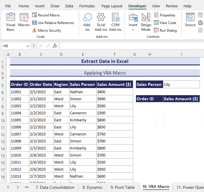Click the Add-ins store icon
204x192 pixels.
(87, 22)
